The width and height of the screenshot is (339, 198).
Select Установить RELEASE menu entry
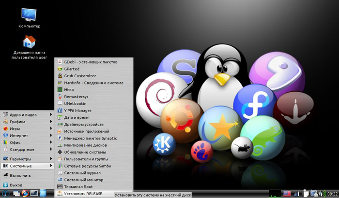click(x=93, y=194)
